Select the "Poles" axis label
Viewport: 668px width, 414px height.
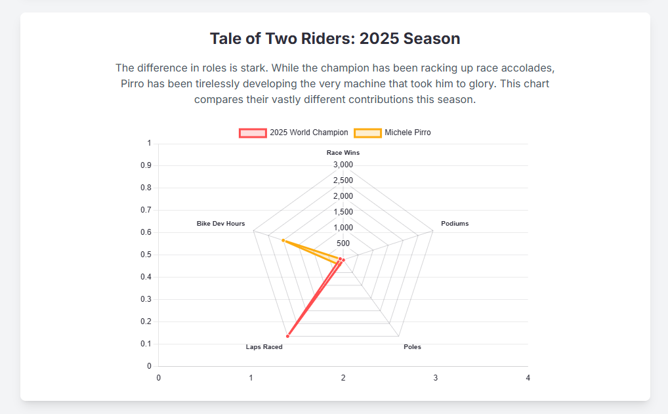pos(412,347)
